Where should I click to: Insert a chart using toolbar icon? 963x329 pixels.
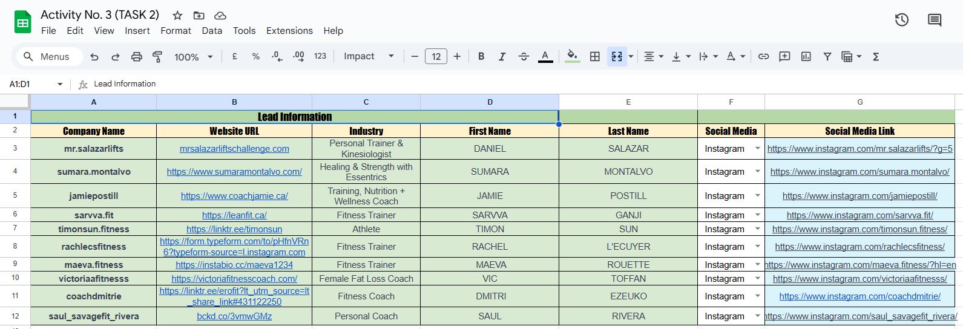(806, 56)
